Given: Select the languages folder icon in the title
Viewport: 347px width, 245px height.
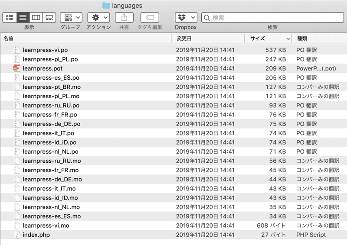Looking at the screenshot, I should click(x=106, y=6).
